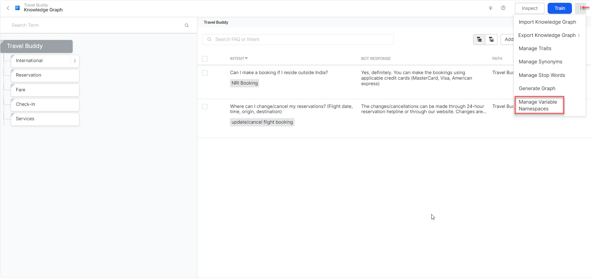
Task: Check the update/cancel flight booking row checkbox
Action: tap(205, 106)
